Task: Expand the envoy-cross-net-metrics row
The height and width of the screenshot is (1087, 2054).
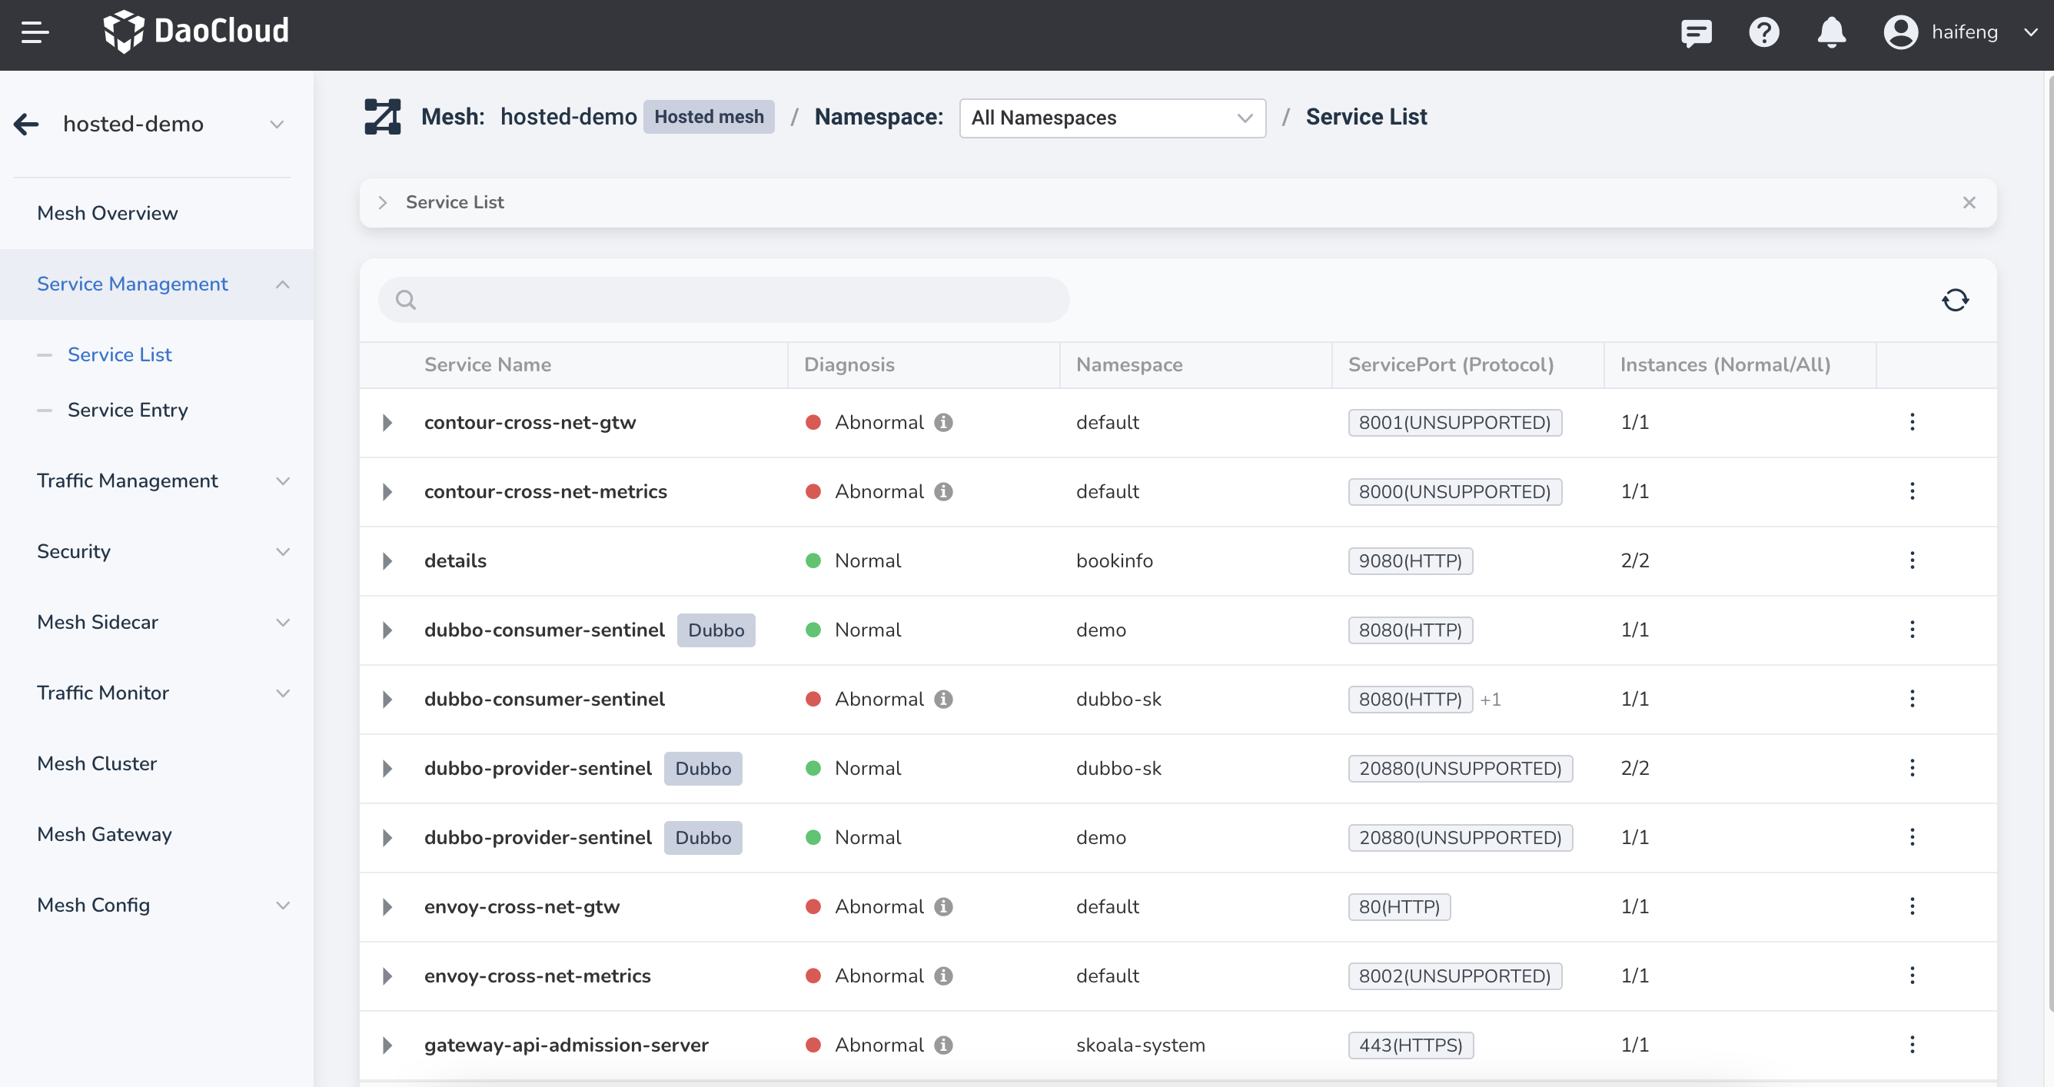Action: click(x=387, y=976)
